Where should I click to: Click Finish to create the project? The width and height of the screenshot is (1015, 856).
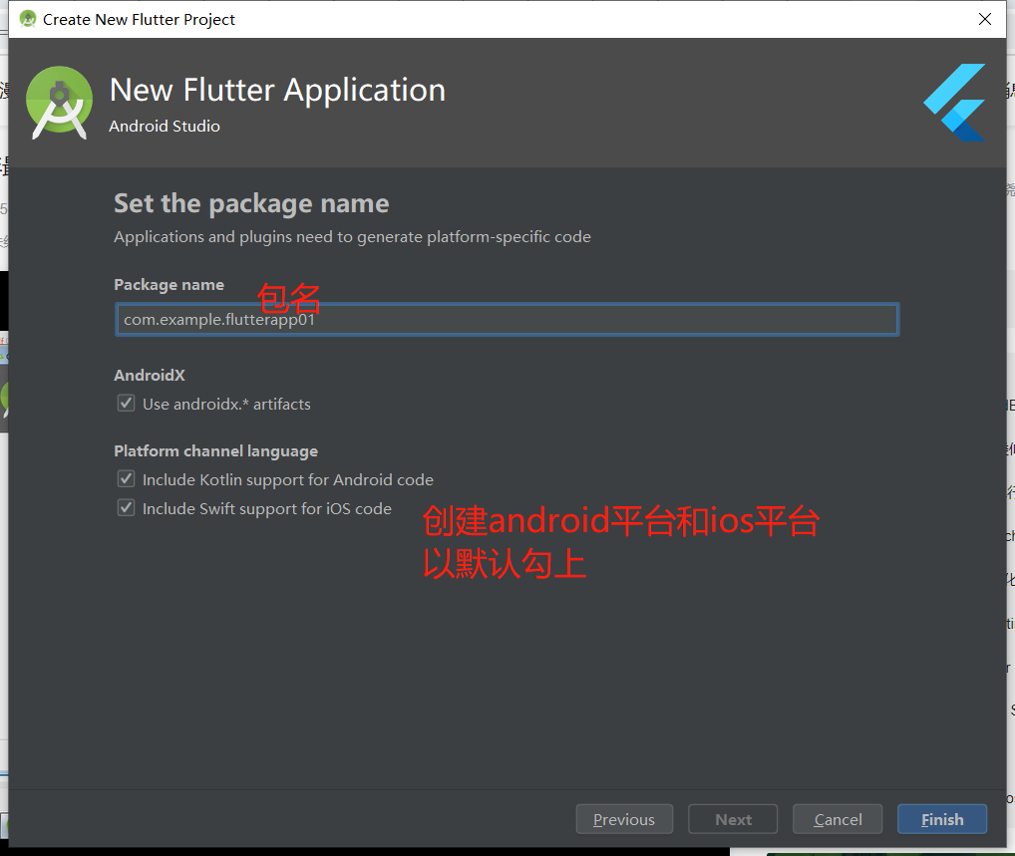coord(942,819)
